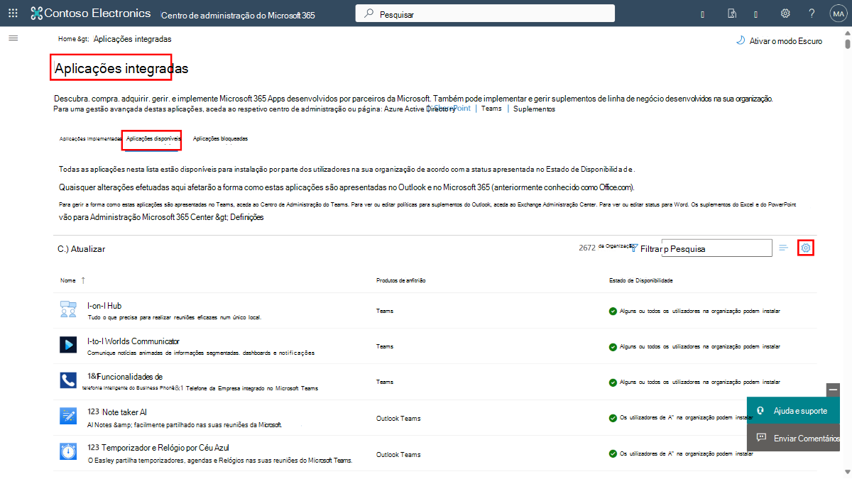Screen dimensions: 852x479
Task: Open the MA account avatar
Action: coord(837,13)
